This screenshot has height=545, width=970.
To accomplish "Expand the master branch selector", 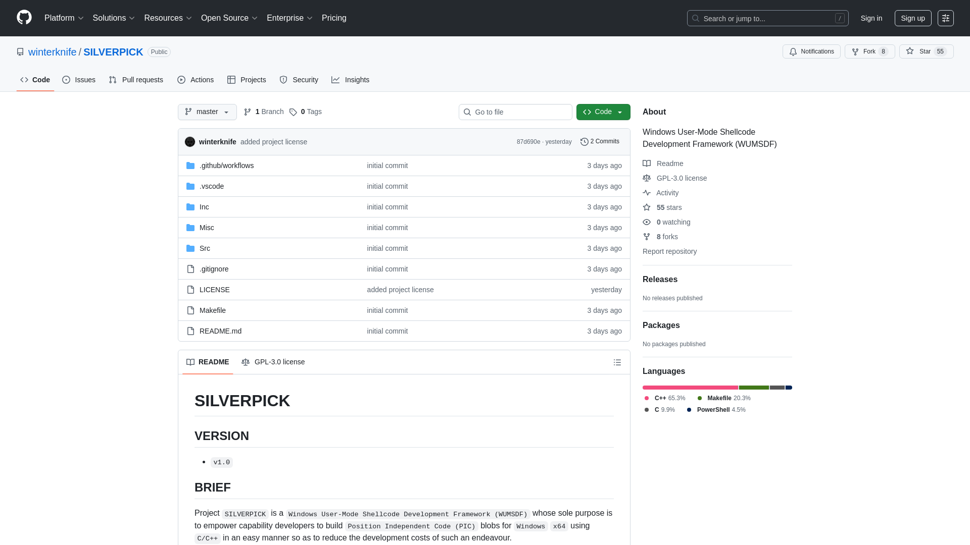I will click(x=207, y=112).
